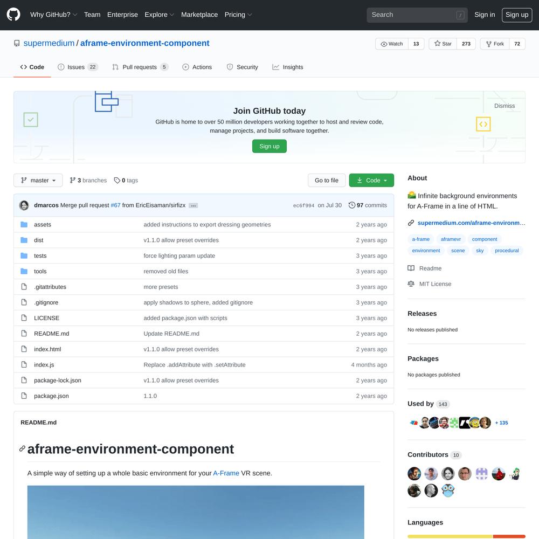Click the first Used by avatar
The width and height of the screenshot is (539, 539).
pyautogui.click(x=414, y=423)
